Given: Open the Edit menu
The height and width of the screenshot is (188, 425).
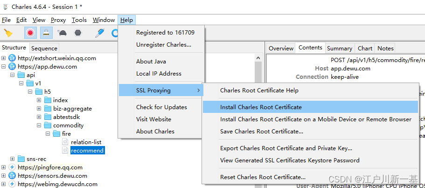Looking at the screenshot, I should click(21, 20).
